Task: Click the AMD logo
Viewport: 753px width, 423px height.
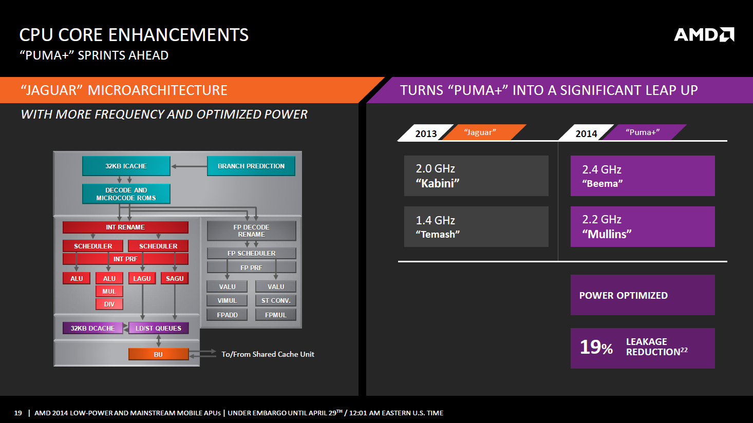Action: (704, 34)
